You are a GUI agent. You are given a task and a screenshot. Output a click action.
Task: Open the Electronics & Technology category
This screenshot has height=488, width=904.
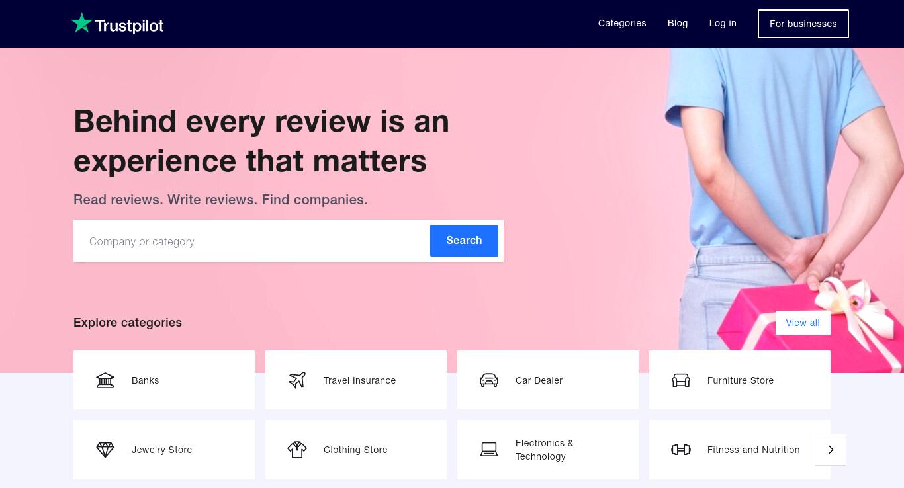pyautogui.click(x=548, y=450)
